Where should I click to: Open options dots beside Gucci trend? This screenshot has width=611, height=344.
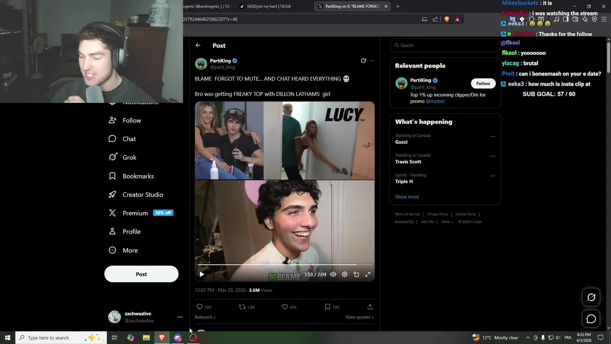click(x=493, y=136)
